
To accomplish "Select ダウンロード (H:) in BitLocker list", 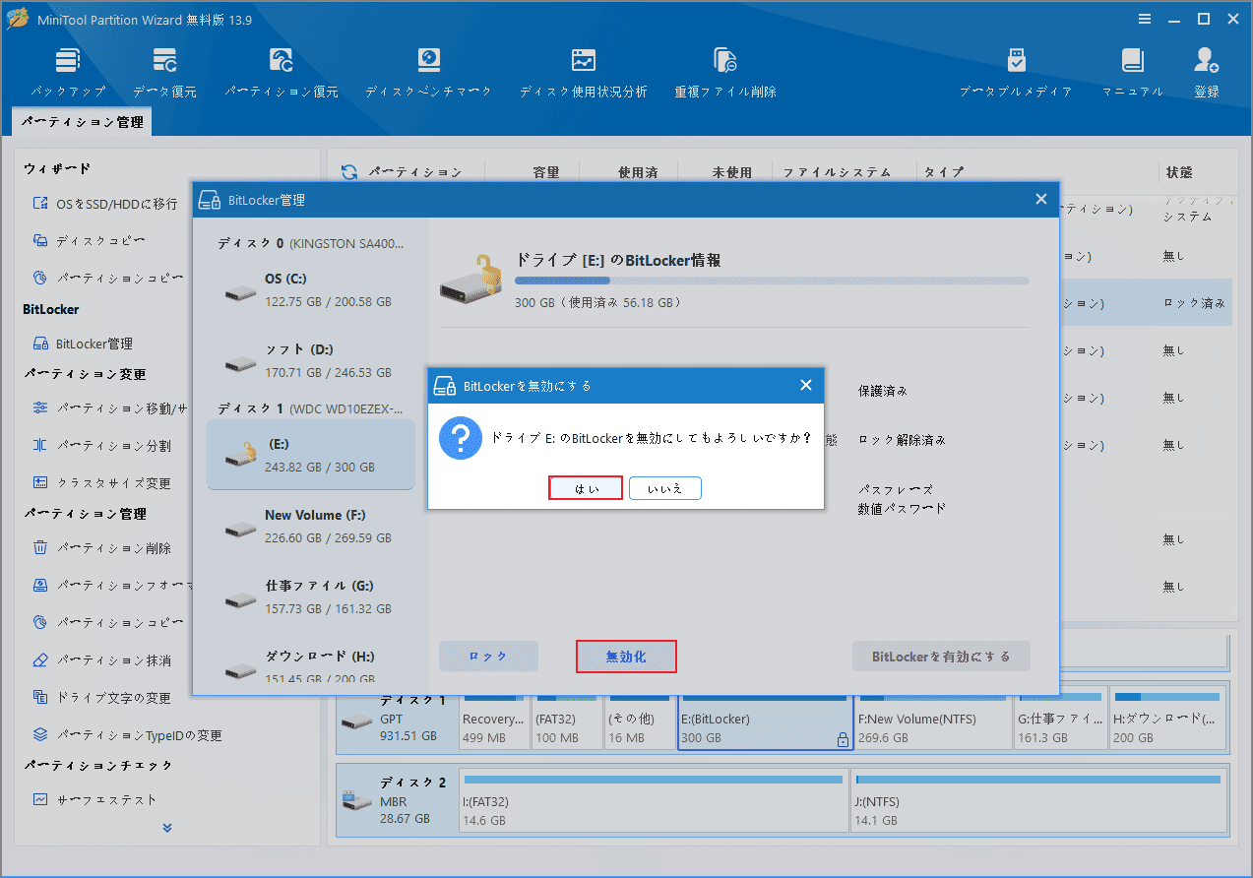I will tap(310, 665).
